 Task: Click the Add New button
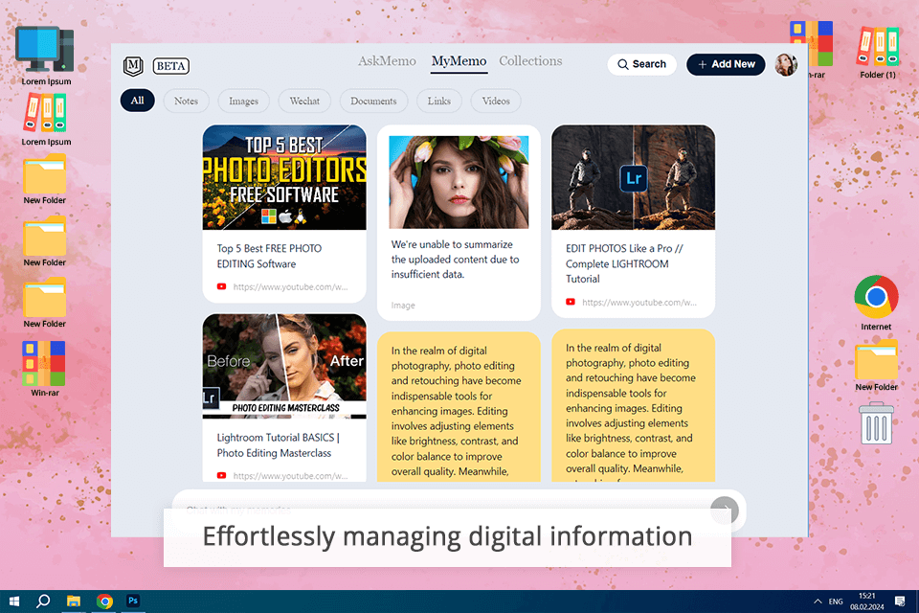[726, 64]
